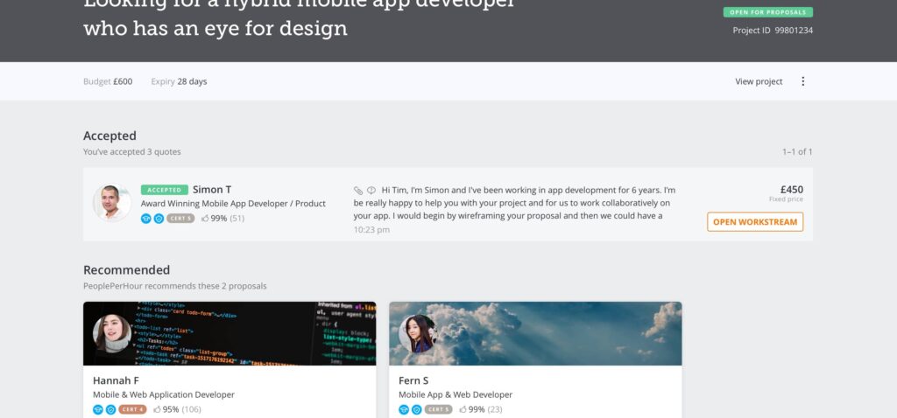Screen dimensions: 897x418
Task: Click the Open for Proposals status label
Action: click(x=767, y=12)
